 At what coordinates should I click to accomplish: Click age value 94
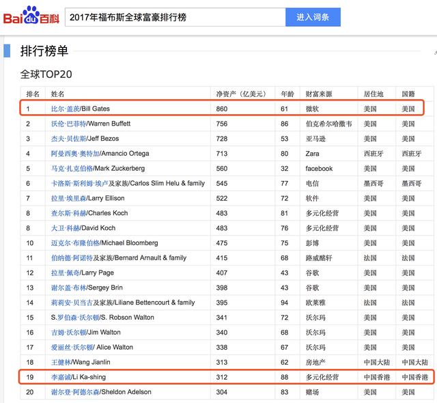[x=284, y=303]
